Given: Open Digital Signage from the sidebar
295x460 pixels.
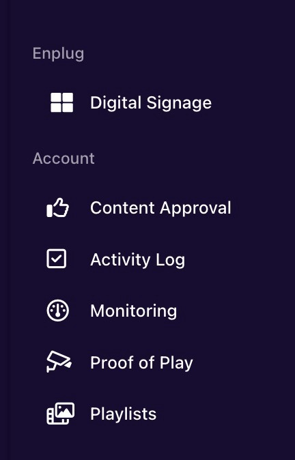Looking at the screenshot, I should pyautogui.click(x=151, y=102).
